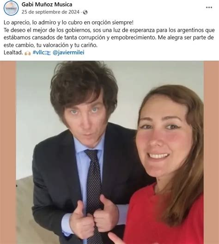Open the 25 de septiembre de 2024 timestamp
This screenshot has height=244, width=219.
coord(50,12)
